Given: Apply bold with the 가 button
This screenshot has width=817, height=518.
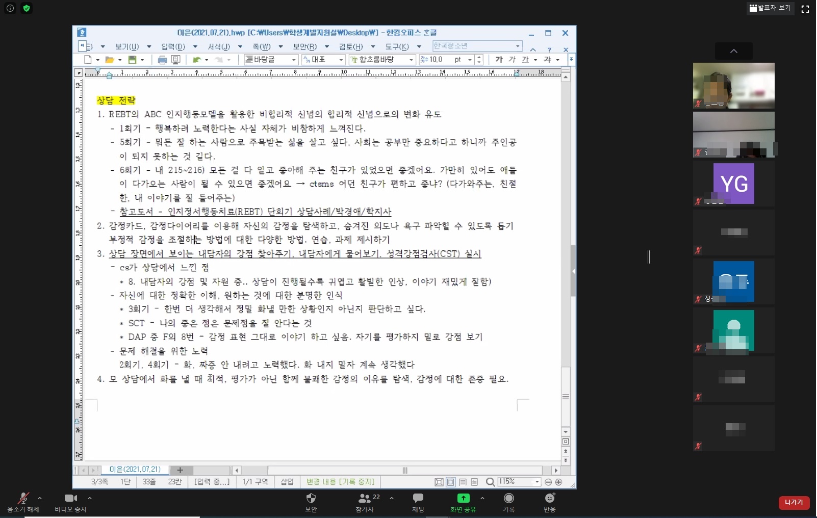Looking at the screenshot, I should tap(499, 60).
